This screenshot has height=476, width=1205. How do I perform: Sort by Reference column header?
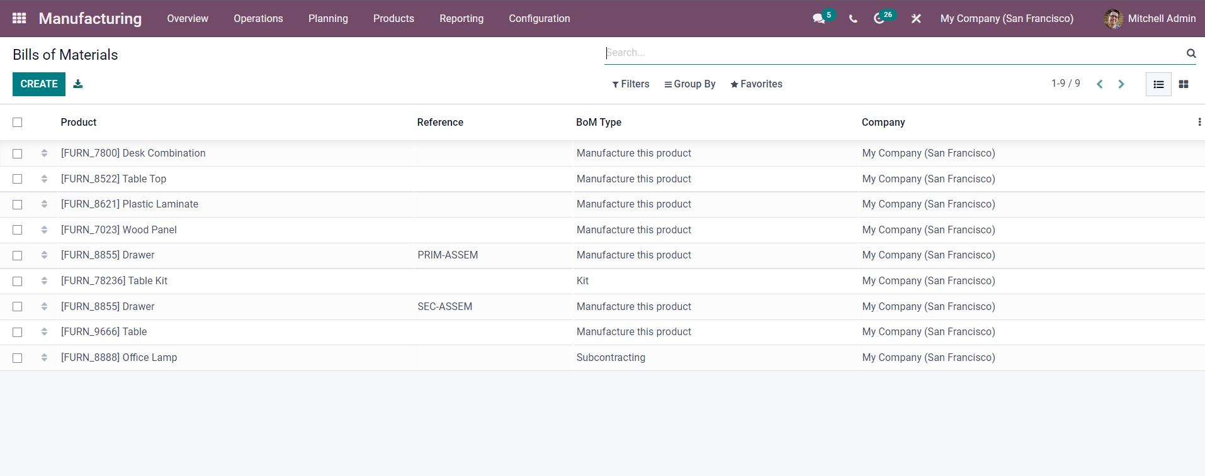pyautogui.click(x=440, y=123)
